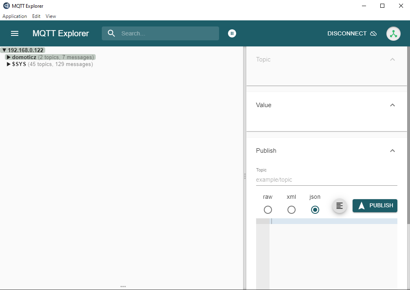Screen dimensions: 410x290
Task: Click the MQTT Explorer header title
Action: coord(61,33)
